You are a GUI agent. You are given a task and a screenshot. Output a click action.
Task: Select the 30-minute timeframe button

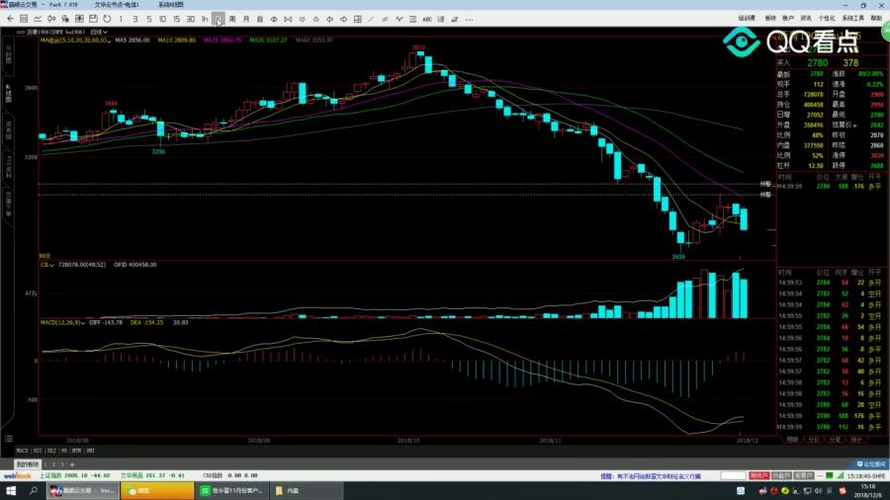190,19
